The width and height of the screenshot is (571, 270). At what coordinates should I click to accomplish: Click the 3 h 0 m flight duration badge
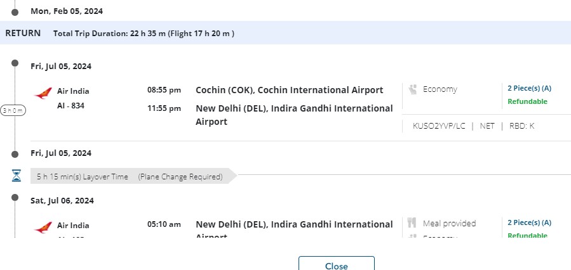click(13, 110)
